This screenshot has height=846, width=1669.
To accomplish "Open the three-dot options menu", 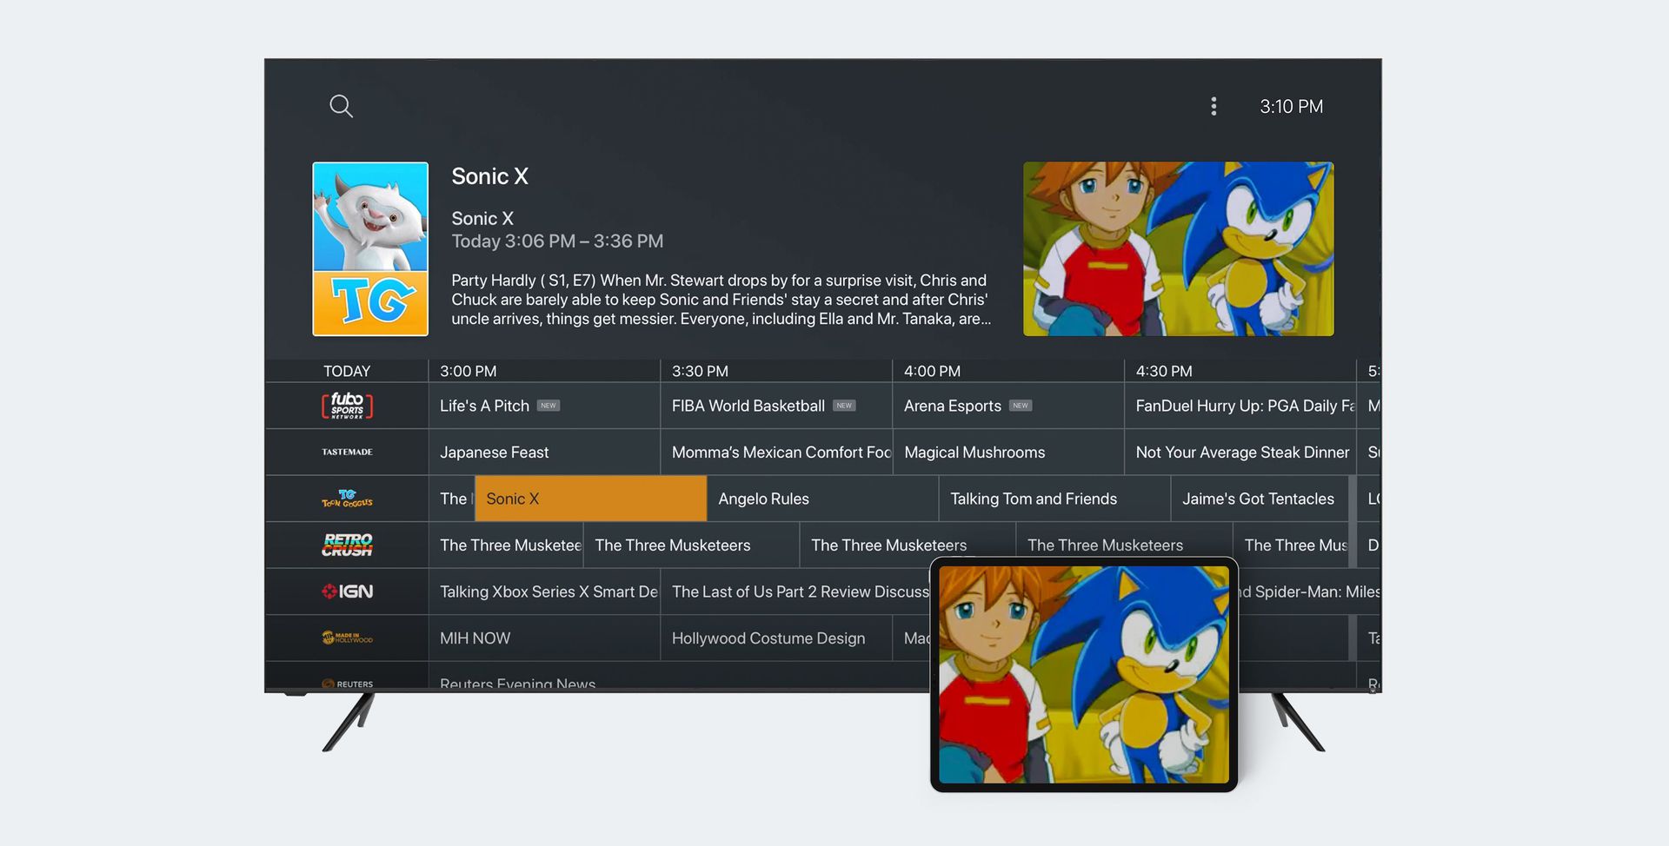I will (1214, 106).
